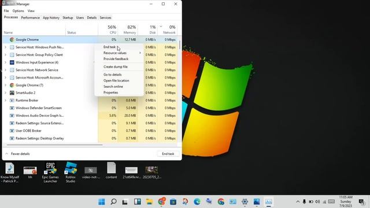Choose Open file location
This screenshot has width=370, height=208.
pyautogui.click(x=120, y=81)
